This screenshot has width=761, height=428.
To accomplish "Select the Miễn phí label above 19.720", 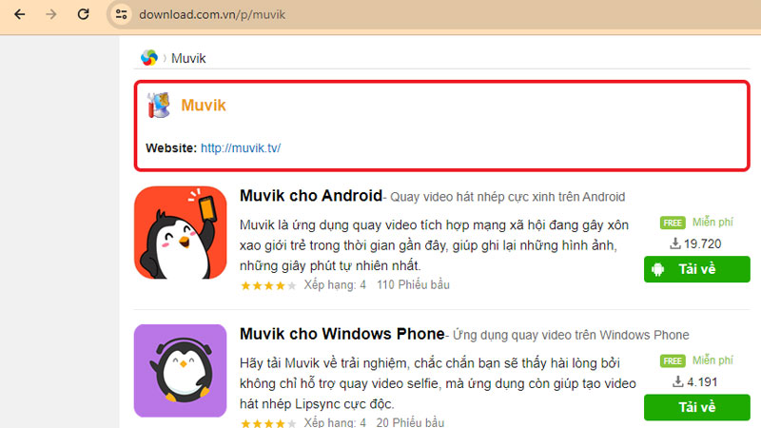I will pyautogui.click(x=712, y=223).
